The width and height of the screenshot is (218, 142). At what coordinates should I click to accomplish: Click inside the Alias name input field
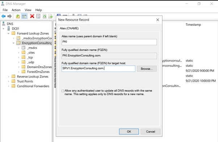(x=109, y=42)
